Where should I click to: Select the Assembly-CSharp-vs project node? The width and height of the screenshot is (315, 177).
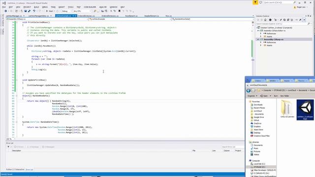274,39
